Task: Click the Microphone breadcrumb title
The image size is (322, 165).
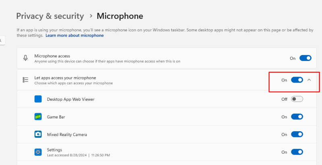Action: 120,16
